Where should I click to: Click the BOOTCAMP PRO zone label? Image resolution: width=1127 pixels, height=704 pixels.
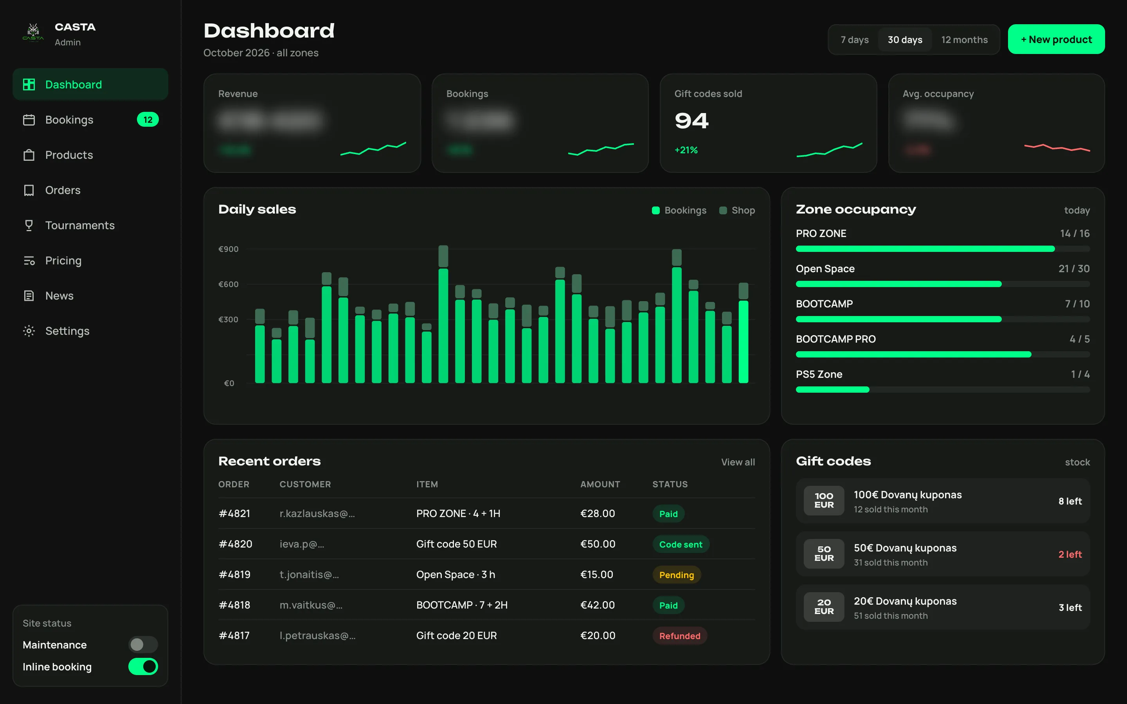(x=835, y=339)
